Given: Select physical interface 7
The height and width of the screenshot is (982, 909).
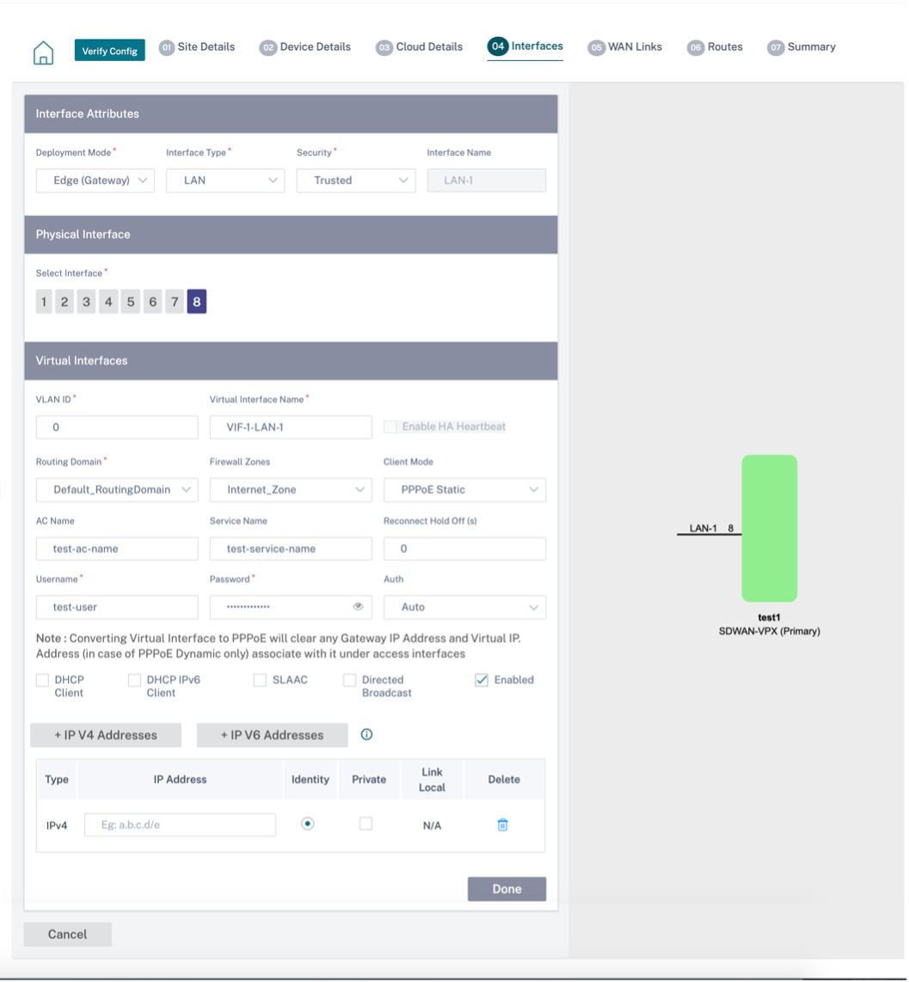Looking at the screenshot, I should pos(175,302).
